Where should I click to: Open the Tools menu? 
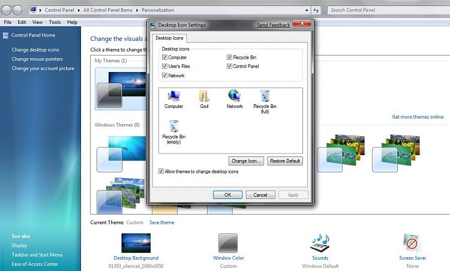click(55, 22)
